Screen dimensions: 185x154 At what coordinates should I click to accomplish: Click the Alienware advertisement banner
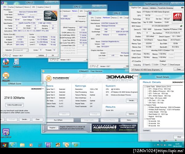(x=115, y=128)
